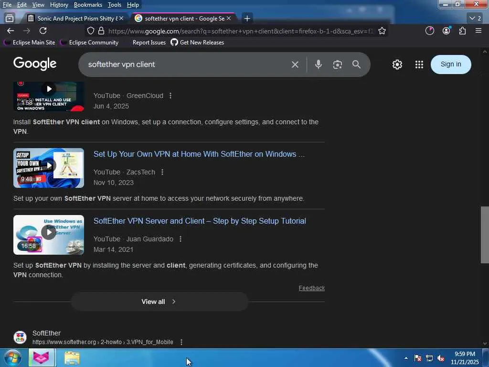Click the circular pie-timer toolbar icon

pyautogui.click(x=430, y=31)
